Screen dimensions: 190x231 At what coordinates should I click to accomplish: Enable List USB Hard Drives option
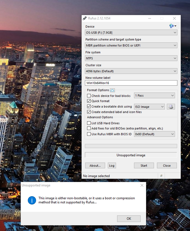[x=89, y=123]
